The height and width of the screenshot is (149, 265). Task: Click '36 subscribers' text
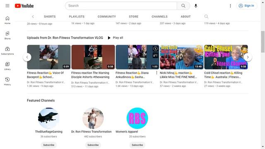coord(49,137)
